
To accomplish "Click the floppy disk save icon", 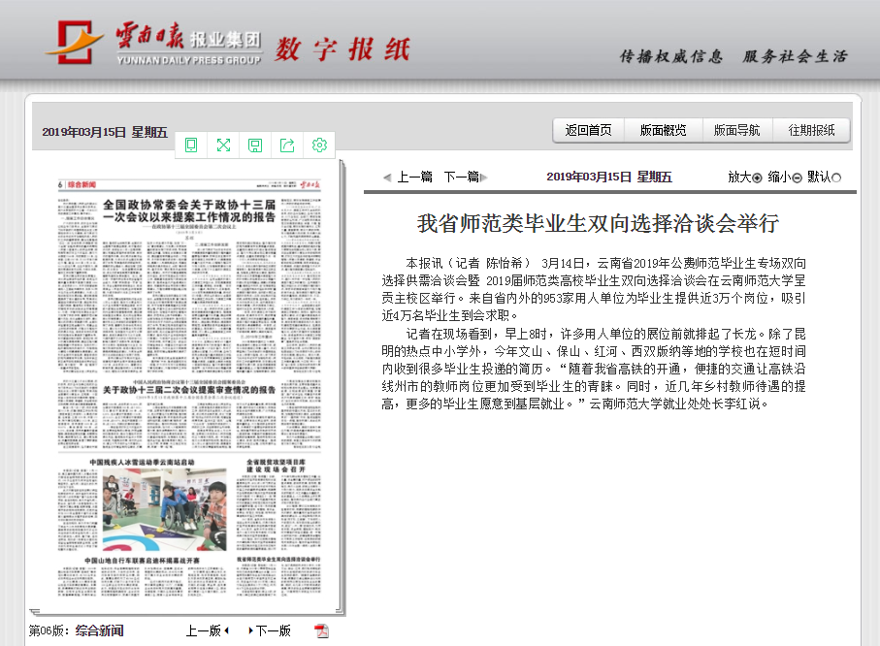I will pyautogui.click(x=255, y=145).
